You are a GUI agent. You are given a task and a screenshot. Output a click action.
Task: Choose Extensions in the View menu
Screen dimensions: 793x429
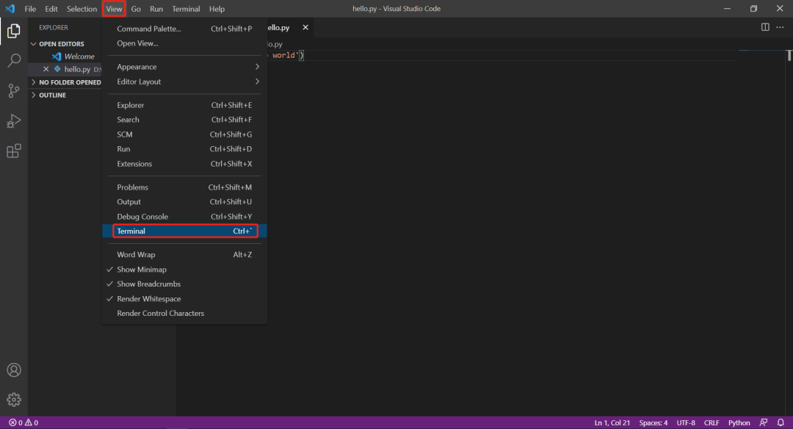tap(184, 164)
